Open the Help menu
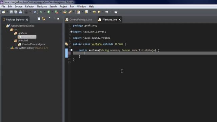217x122 pixels. tap(92, 6)
